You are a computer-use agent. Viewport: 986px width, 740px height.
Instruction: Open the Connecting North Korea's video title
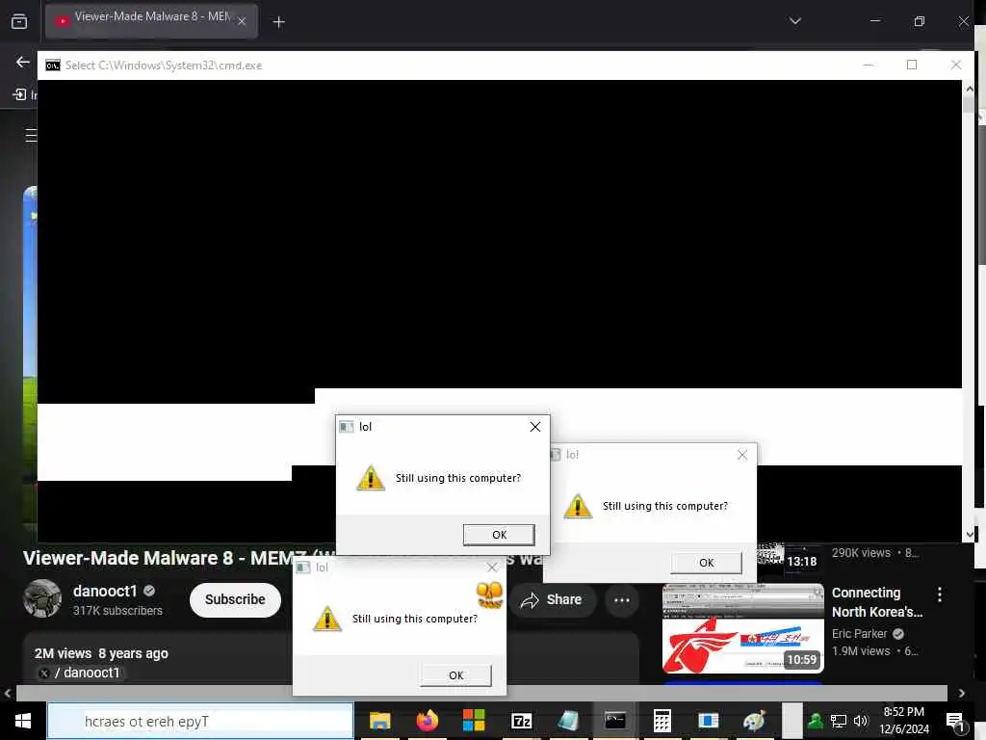876,602
